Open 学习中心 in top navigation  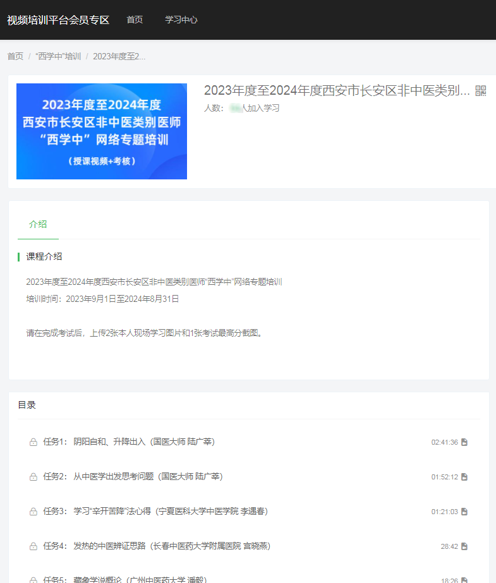(x=181, y=20)
